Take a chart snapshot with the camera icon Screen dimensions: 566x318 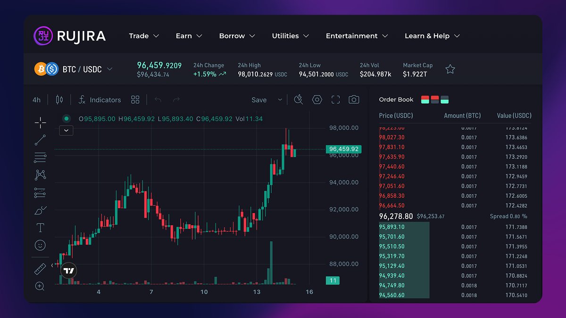click(x=354, y=99)
